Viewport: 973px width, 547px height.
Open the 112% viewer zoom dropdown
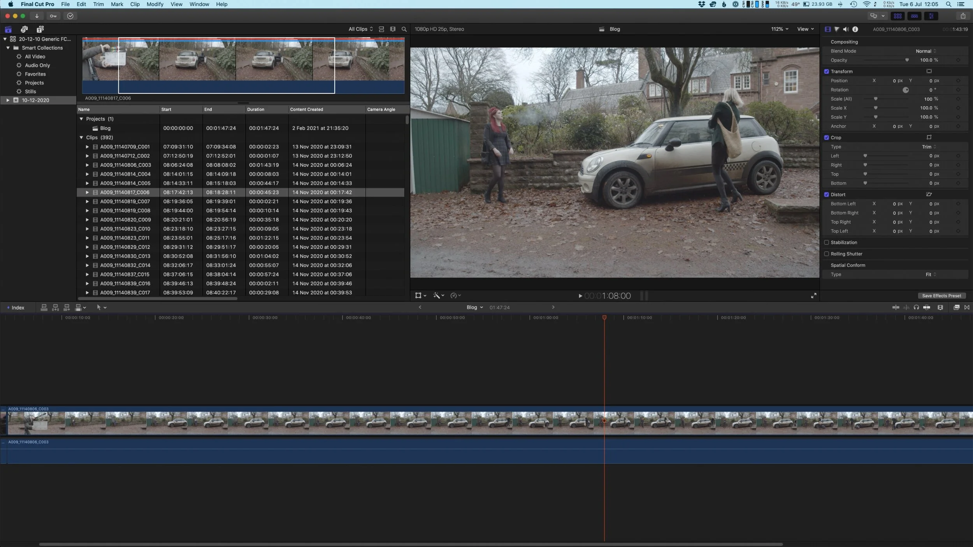[780, 29]
